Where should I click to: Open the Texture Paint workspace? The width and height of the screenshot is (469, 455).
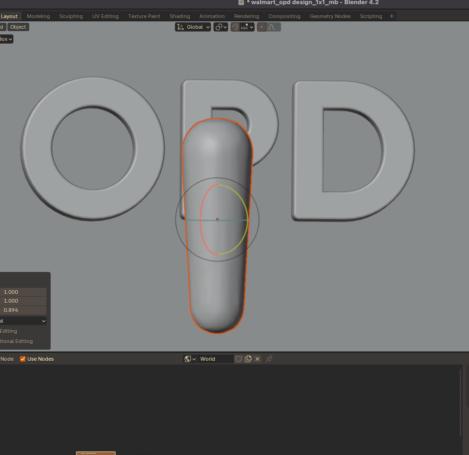(144, 16)
